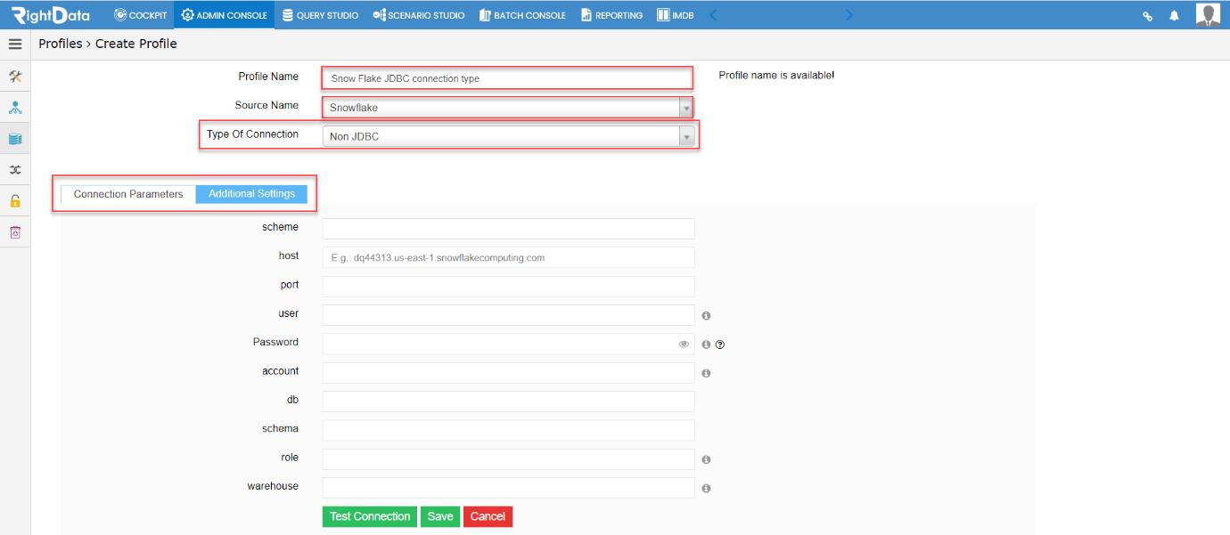
Task: Select the recycle bin icon in sidebar
Action: [x=15, y=231]
